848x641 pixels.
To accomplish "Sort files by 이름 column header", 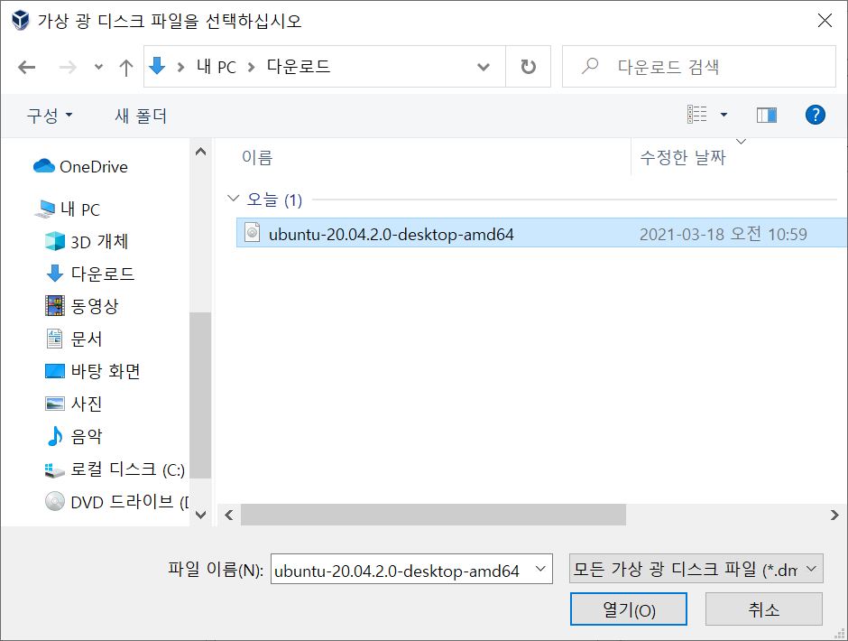I will coord(257,158).
